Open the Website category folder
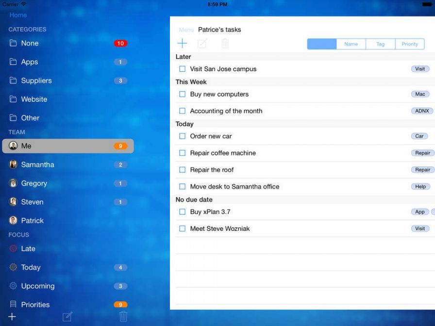 pos(34,99)
